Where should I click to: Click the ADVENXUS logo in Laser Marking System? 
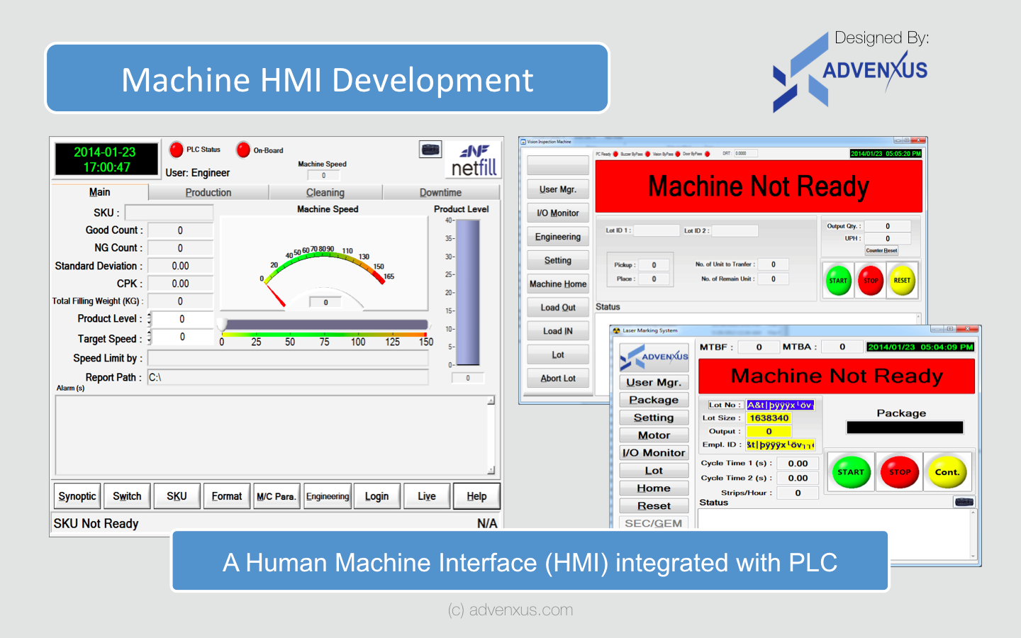654,357
